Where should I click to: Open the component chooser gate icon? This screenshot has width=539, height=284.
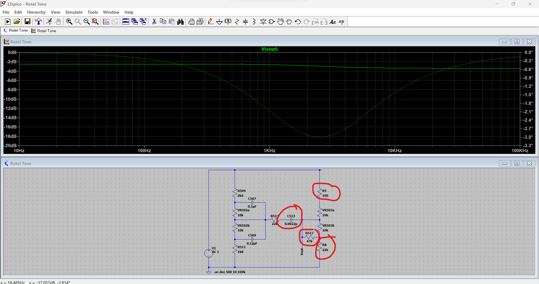[272, 22]
